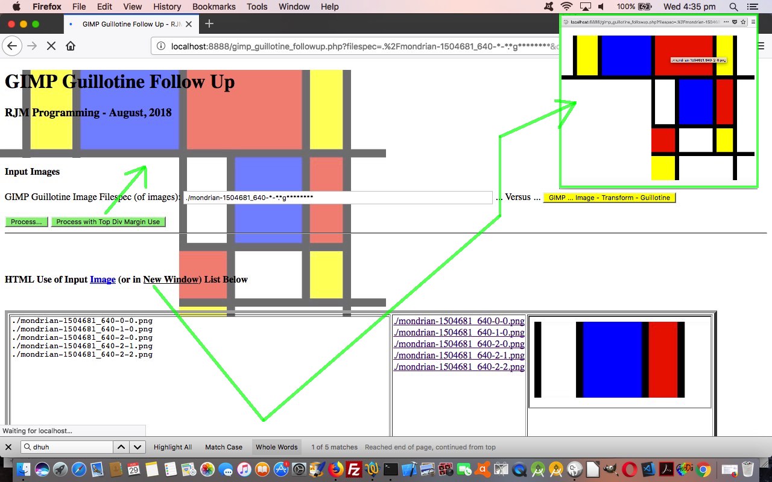
Task: Click Process with Top Div Margin Use
Action: (108, 222)
